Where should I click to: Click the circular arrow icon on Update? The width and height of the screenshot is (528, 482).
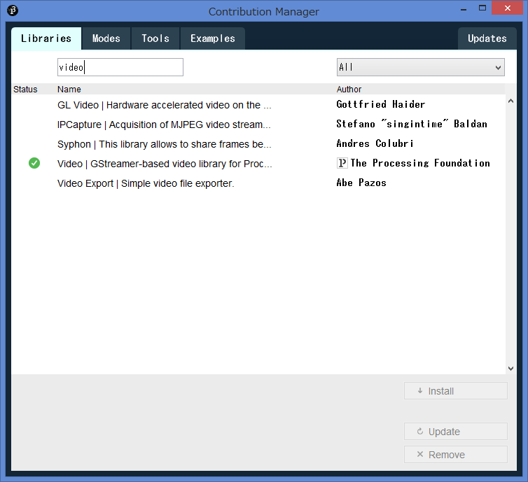point(420,431)
